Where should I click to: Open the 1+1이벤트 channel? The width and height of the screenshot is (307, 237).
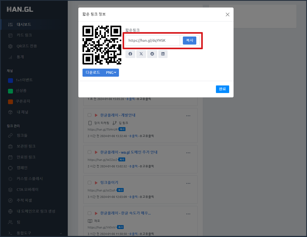pos(24,80)
